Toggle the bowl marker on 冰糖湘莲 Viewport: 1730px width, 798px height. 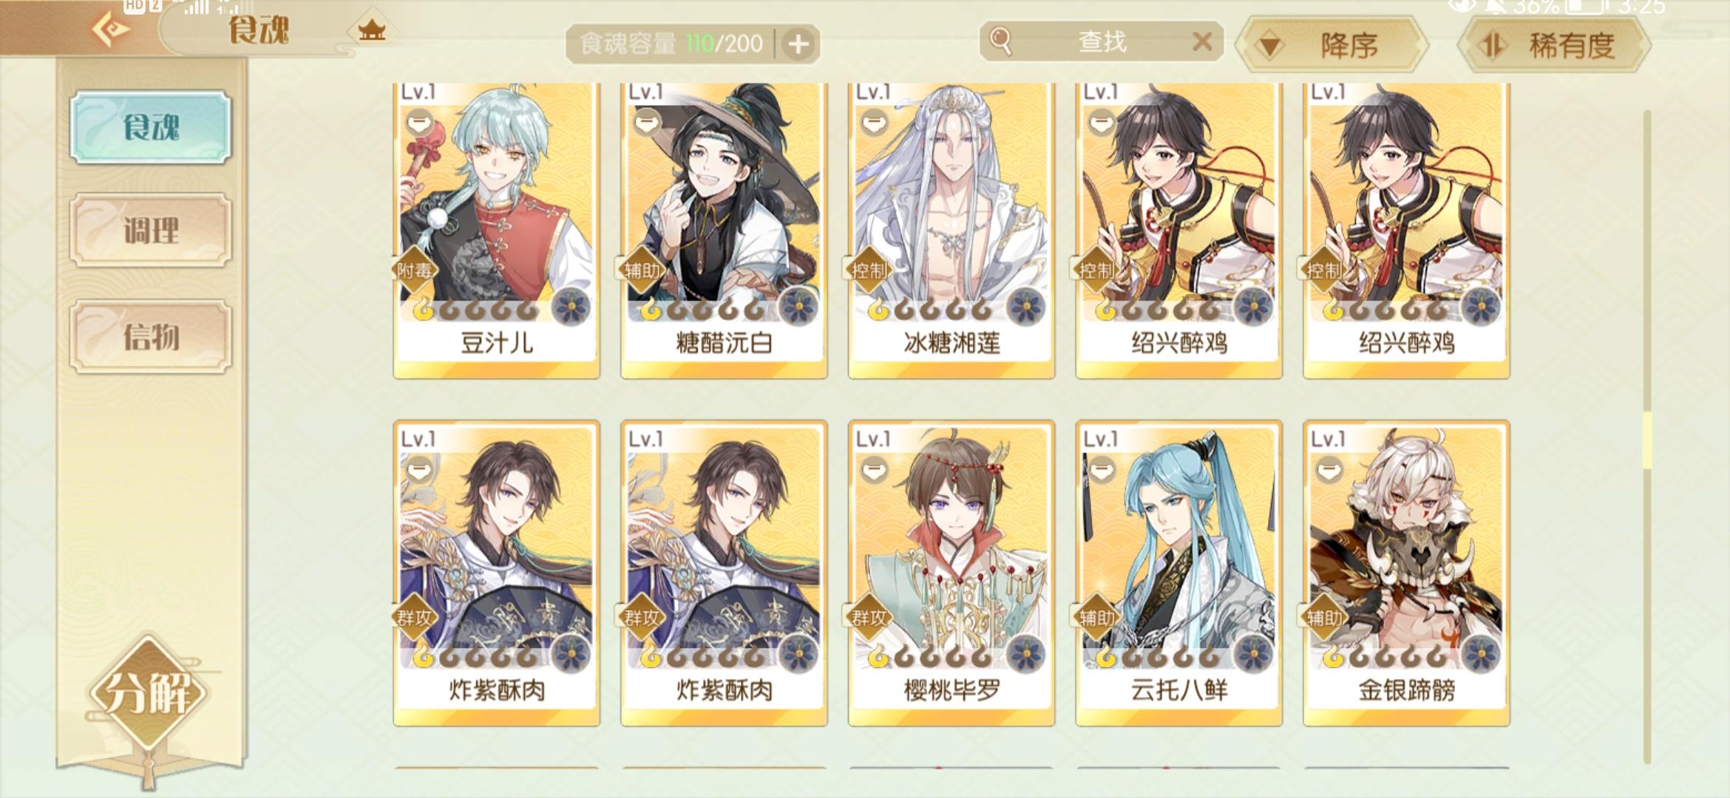(873, 121)
